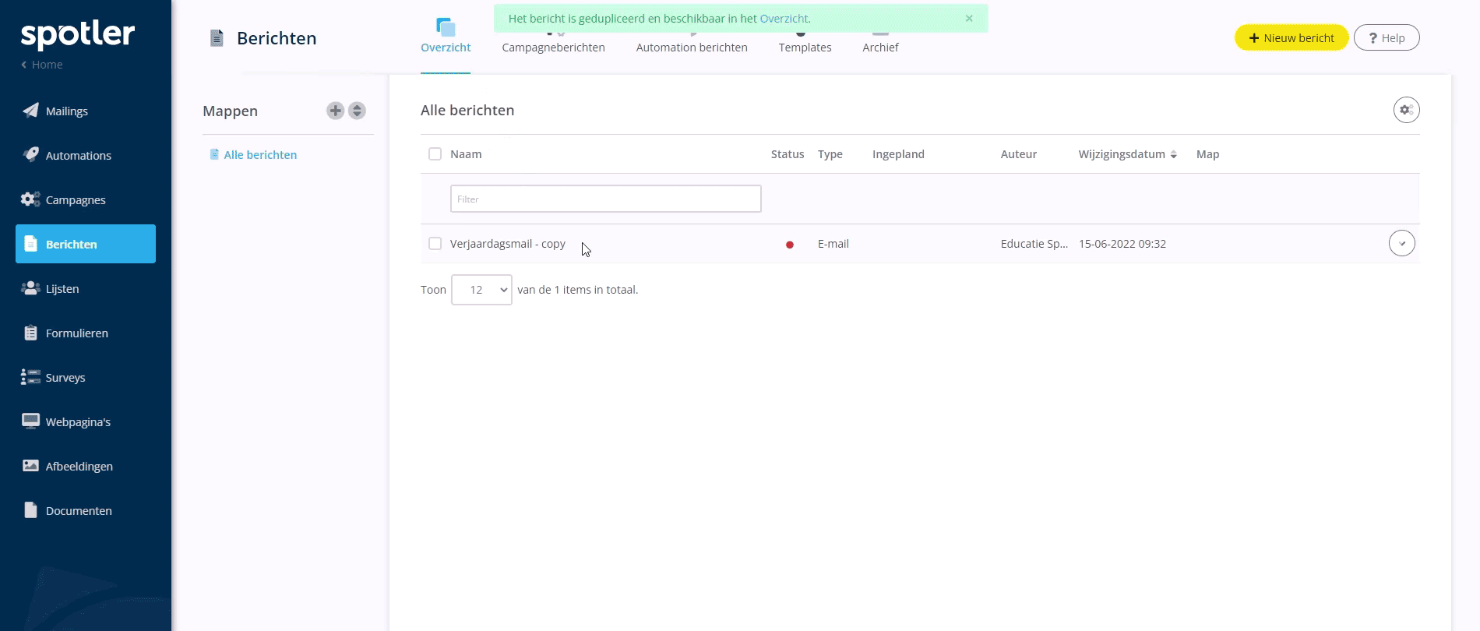Switch to the Campagneberichten tab

point(554,48)
